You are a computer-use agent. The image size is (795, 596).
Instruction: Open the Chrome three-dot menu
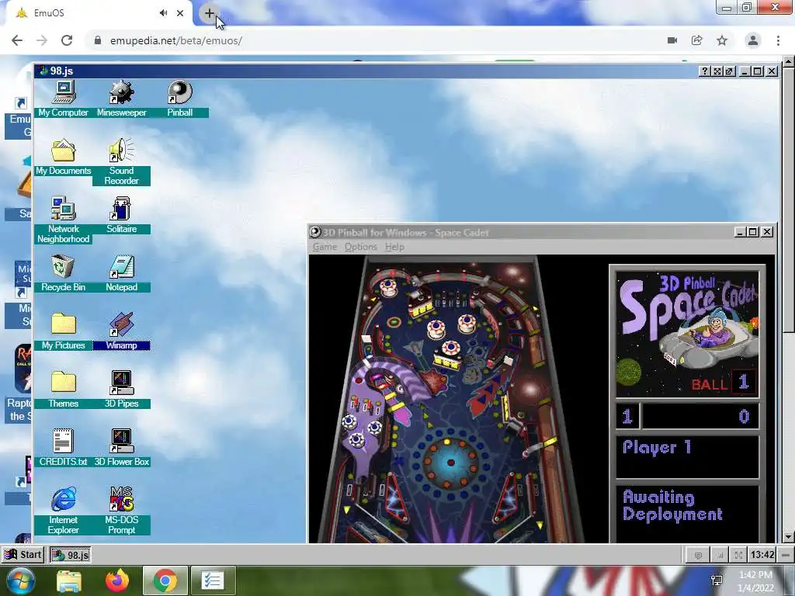tap(778, 40)
